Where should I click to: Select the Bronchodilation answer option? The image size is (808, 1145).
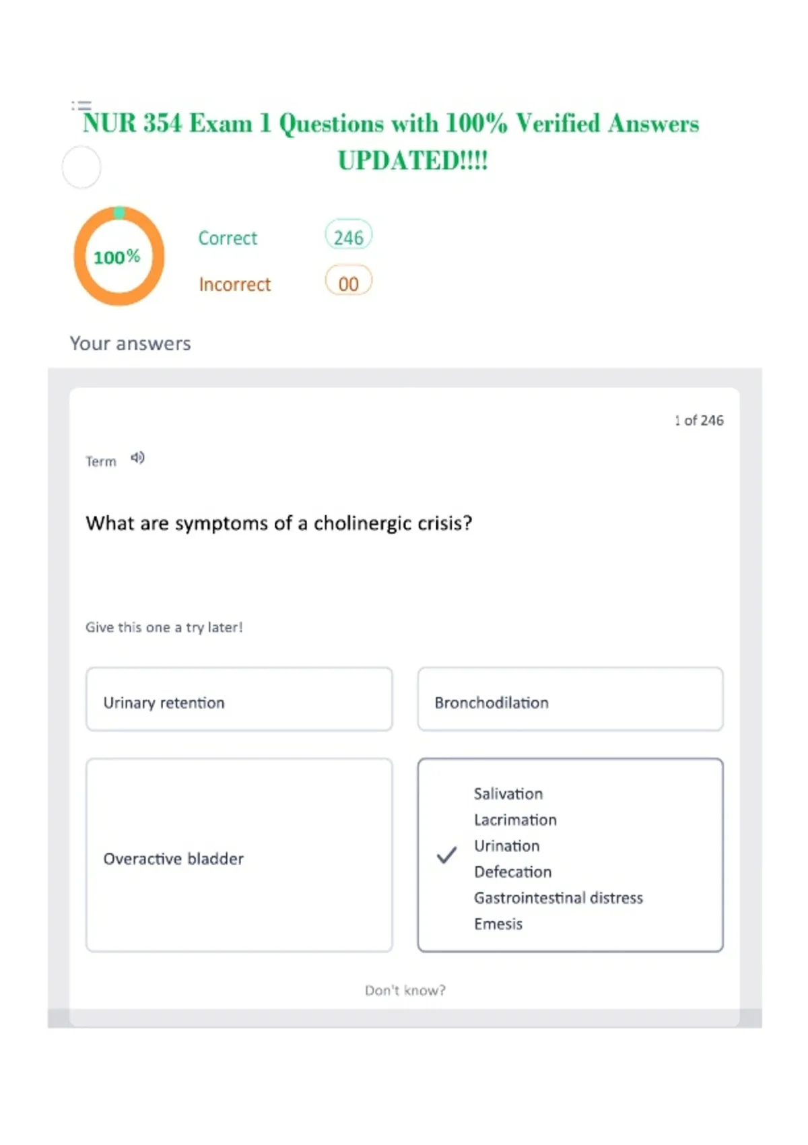click(570, 699)
